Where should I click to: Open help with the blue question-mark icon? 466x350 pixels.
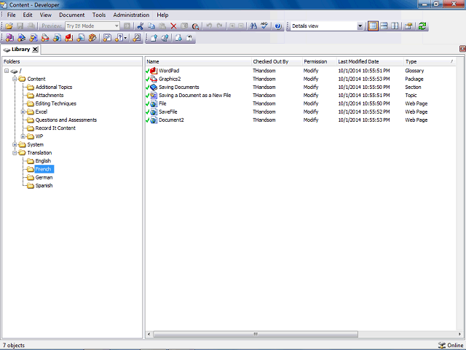coord(278,26)
